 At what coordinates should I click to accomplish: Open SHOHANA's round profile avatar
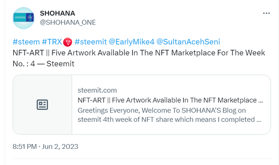pyautogui.click(x=24, y=18)
